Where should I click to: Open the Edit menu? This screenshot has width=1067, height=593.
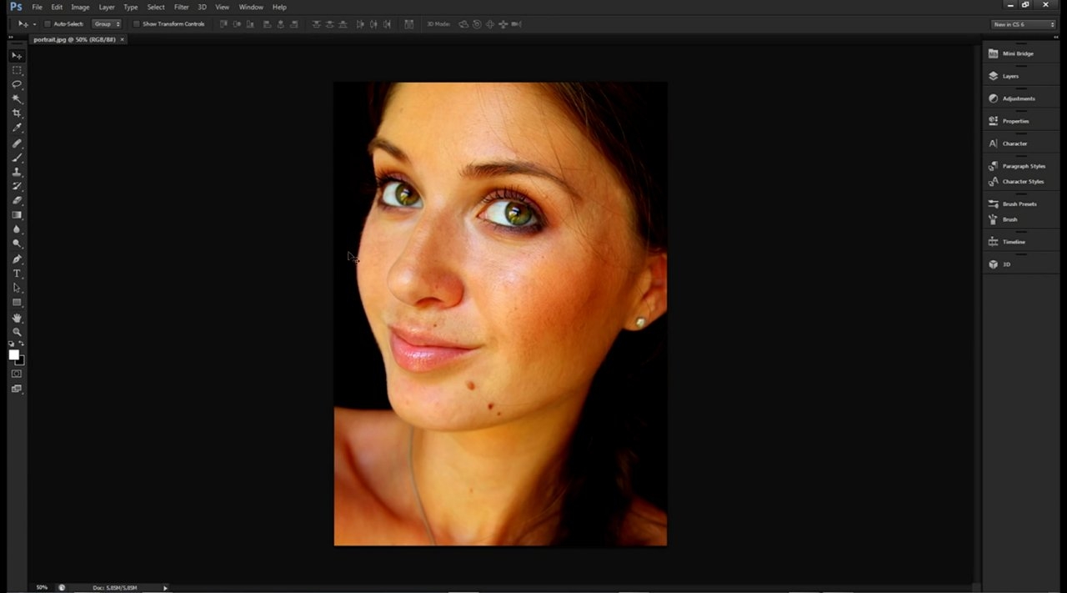pyautogui.click(x=57, y=7)
